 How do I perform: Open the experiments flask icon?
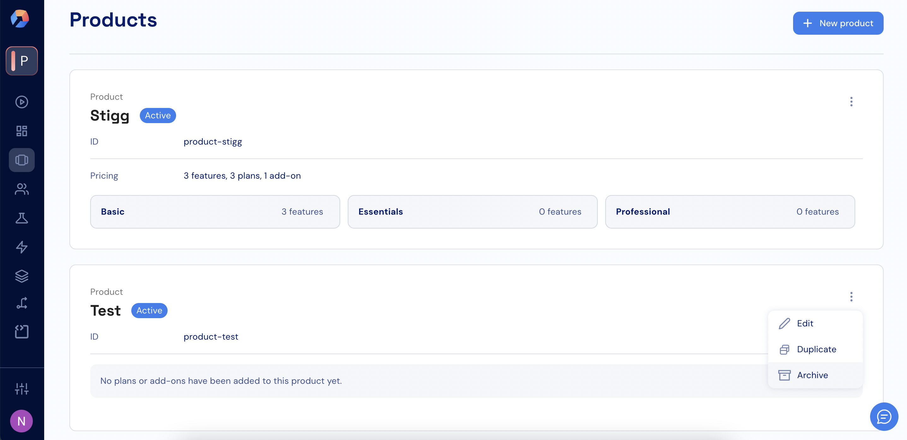[21, 218]
